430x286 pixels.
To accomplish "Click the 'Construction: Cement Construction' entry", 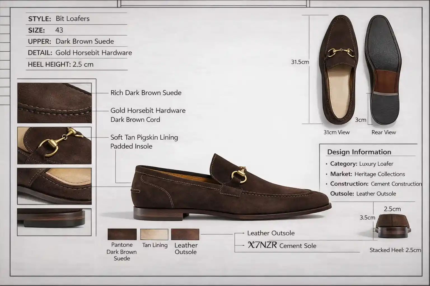I will point(376,184).
